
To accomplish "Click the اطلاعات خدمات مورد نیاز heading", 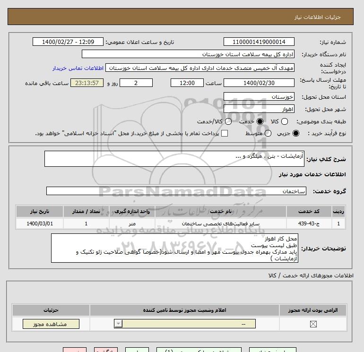I will 312,174.
